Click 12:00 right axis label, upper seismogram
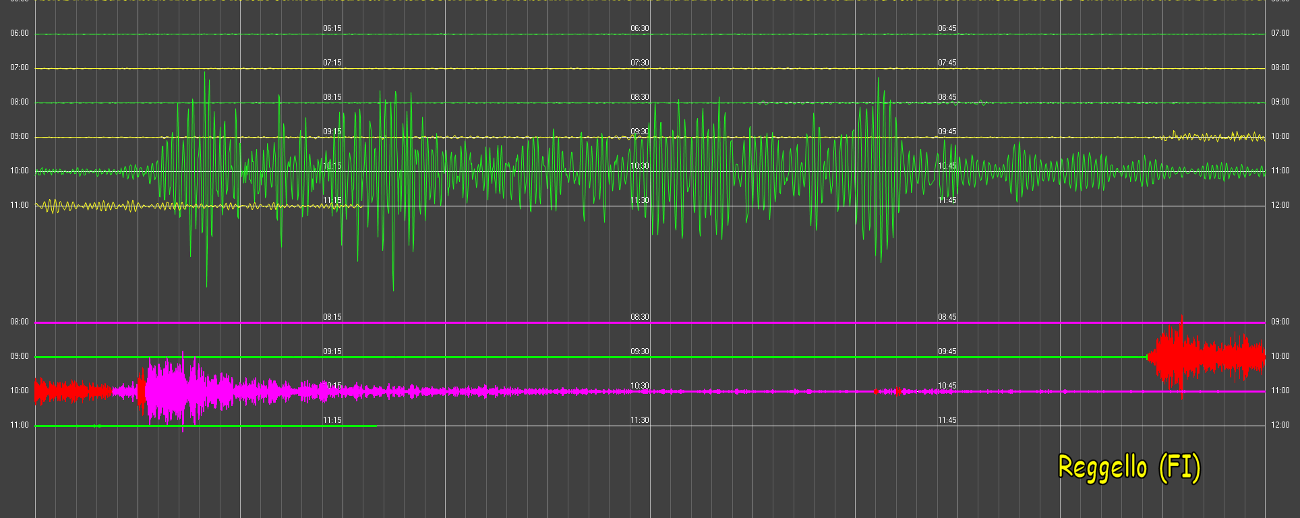 point(1280,205)
